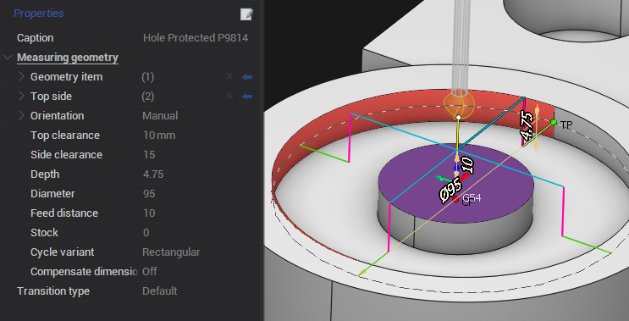The height and width of the screenshot is (321, 629).
Task: Edit the Depth value 4.75
Action: 153,174
